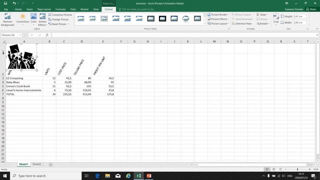Switch to Page Break Preview icon
The height and width of the screenshot is (180, 320).
pos(280,169)
